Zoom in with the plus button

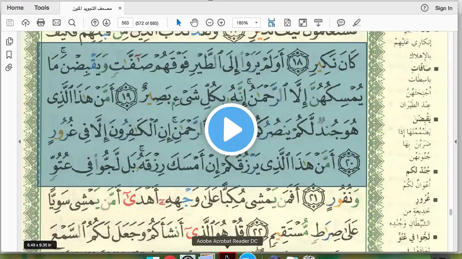[x=221, y=23]
